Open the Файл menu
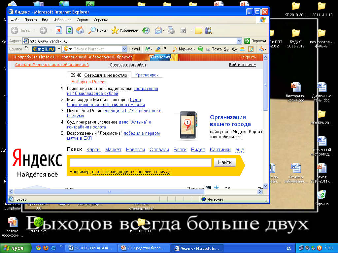This screenshot has width=338, height=253. click(15, 20)
